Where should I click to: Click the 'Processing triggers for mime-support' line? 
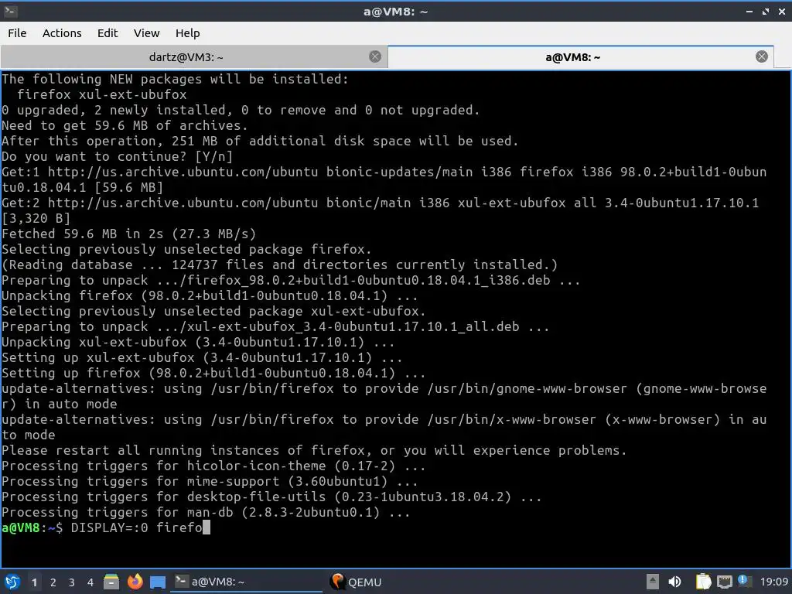click(x=210, y=481)
